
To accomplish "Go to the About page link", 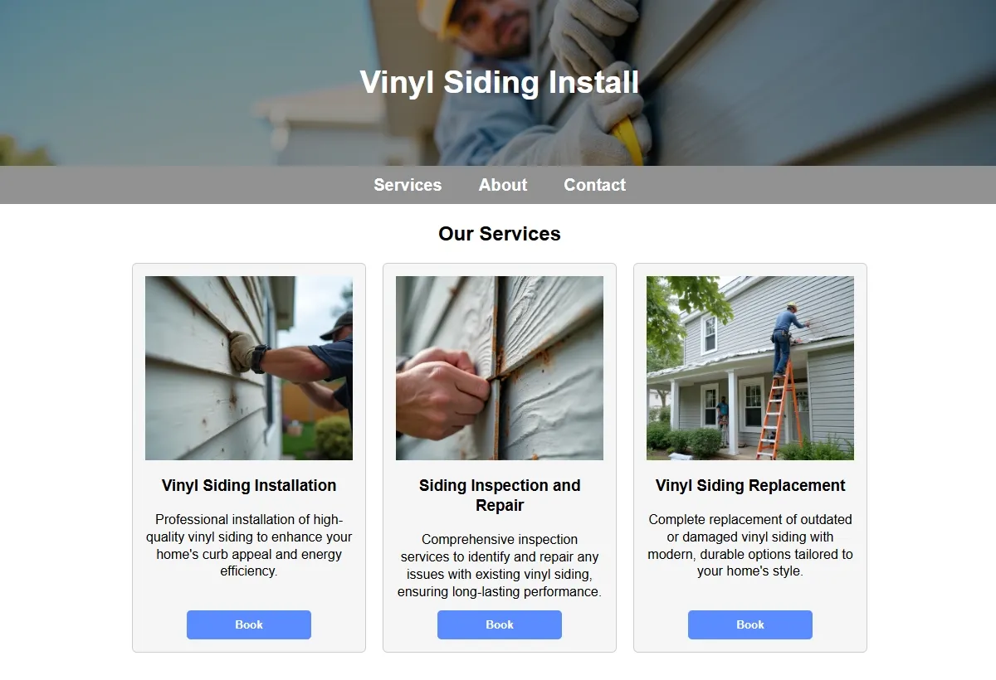I will tap(503, 185).
